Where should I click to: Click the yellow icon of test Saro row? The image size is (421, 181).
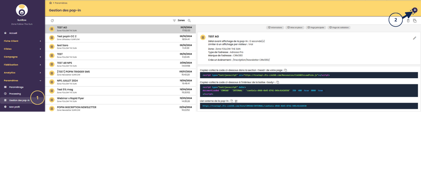point(52,47)
